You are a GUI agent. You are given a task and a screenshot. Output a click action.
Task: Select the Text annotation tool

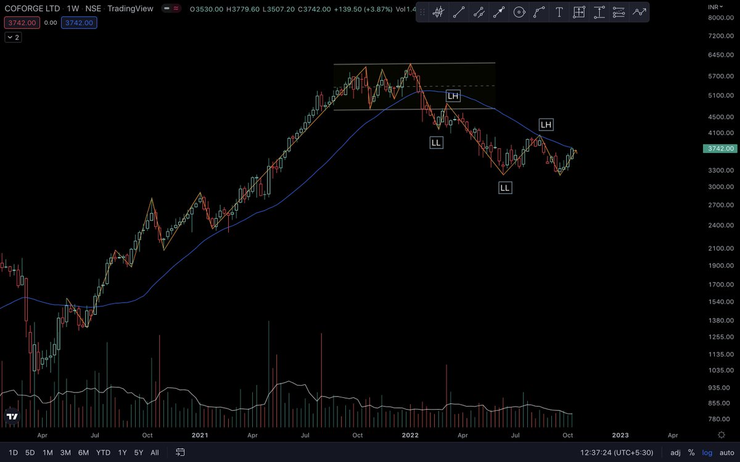(559, 12)
